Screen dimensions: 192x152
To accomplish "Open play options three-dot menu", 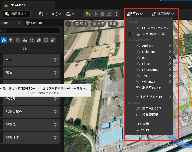I will (x=116, y=14).
